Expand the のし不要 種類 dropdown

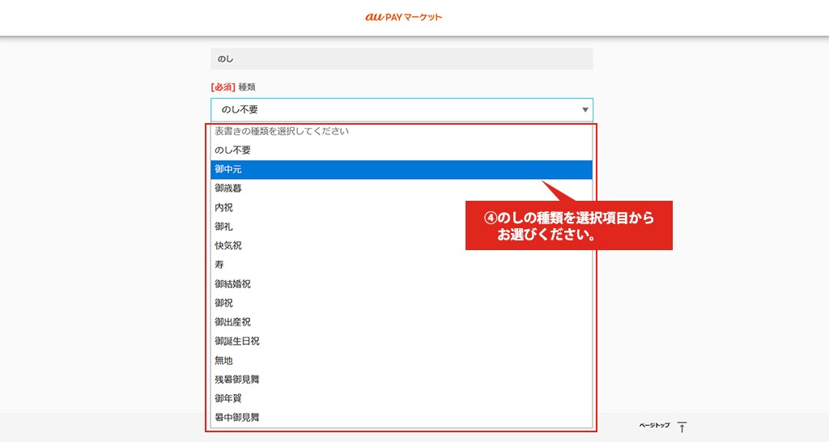coord(402,110)
